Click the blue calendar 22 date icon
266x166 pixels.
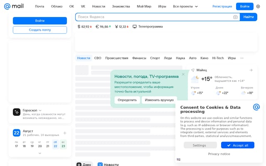(x=17, y=133)
